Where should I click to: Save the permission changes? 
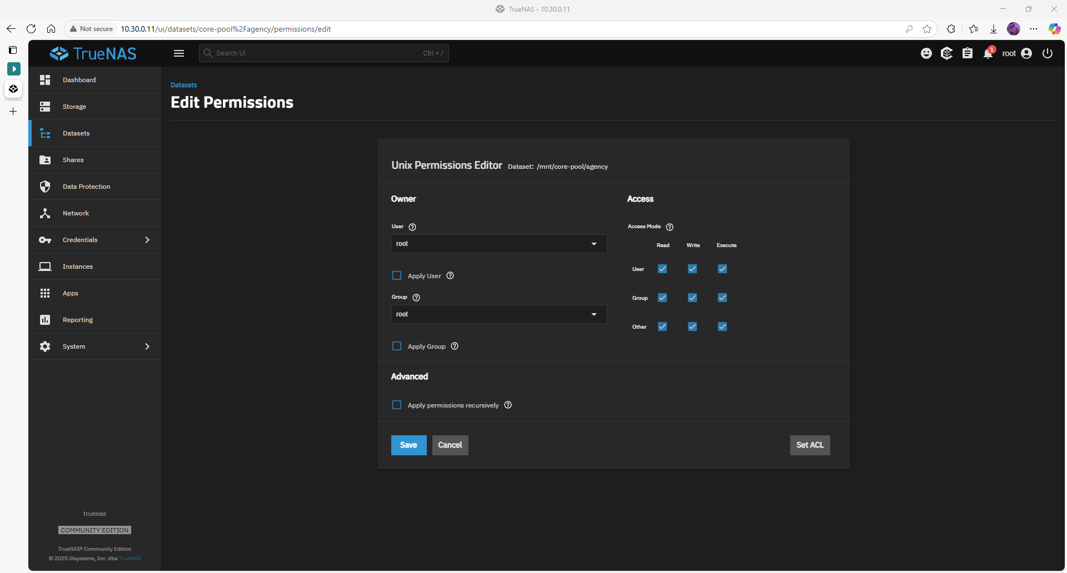click(409, 445)
